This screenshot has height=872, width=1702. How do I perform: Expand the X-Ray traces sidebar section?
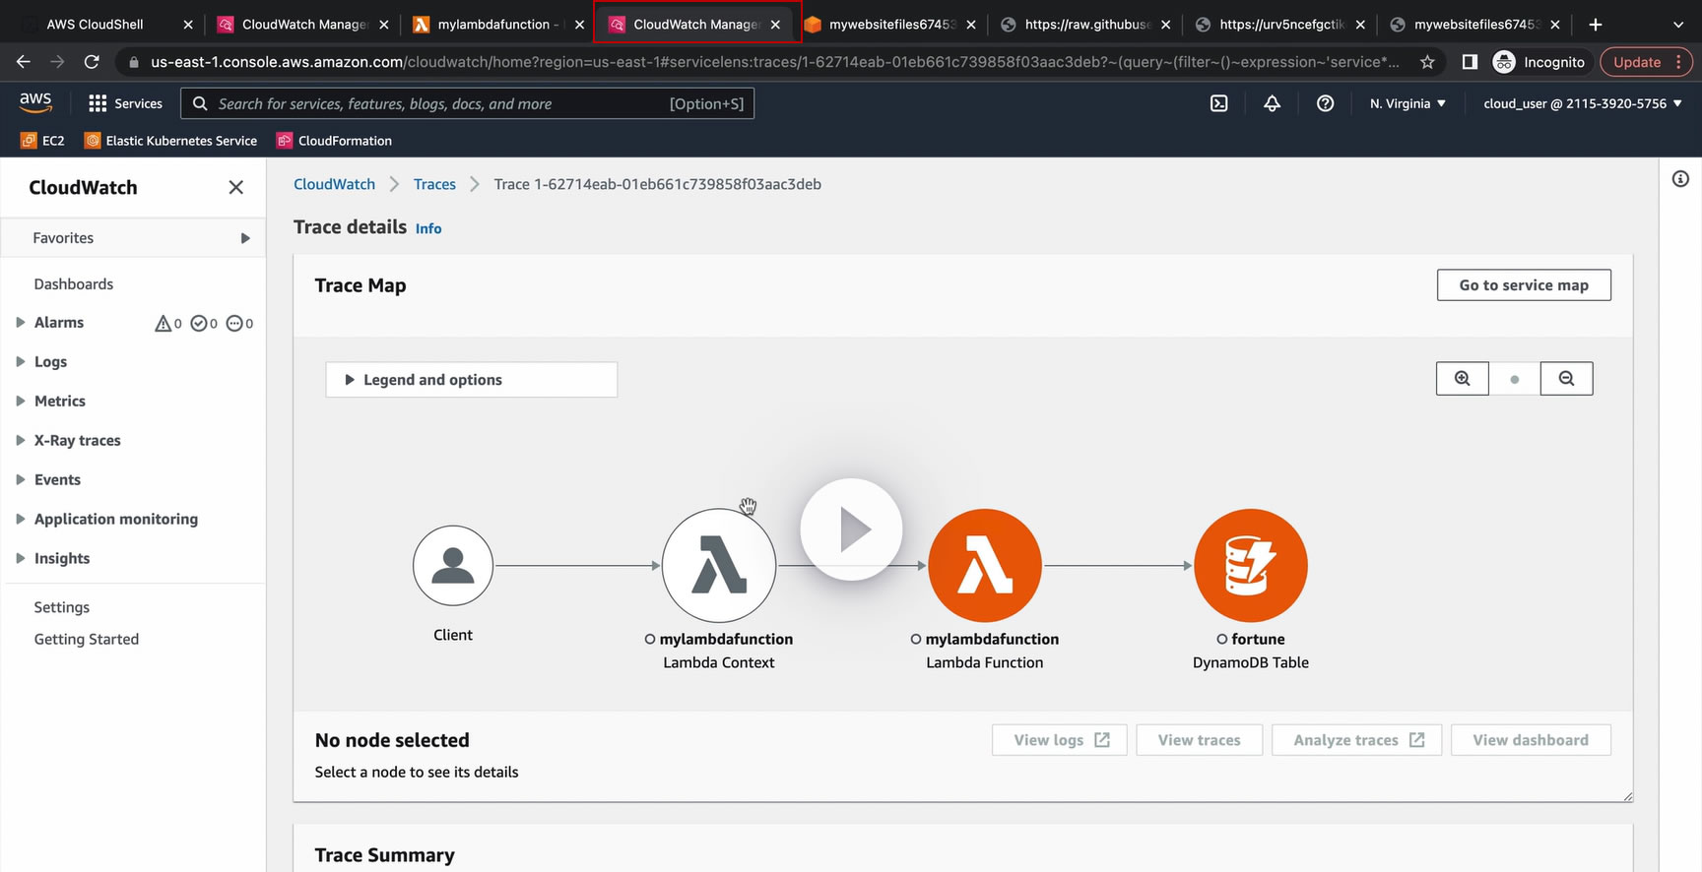point(77,440)
